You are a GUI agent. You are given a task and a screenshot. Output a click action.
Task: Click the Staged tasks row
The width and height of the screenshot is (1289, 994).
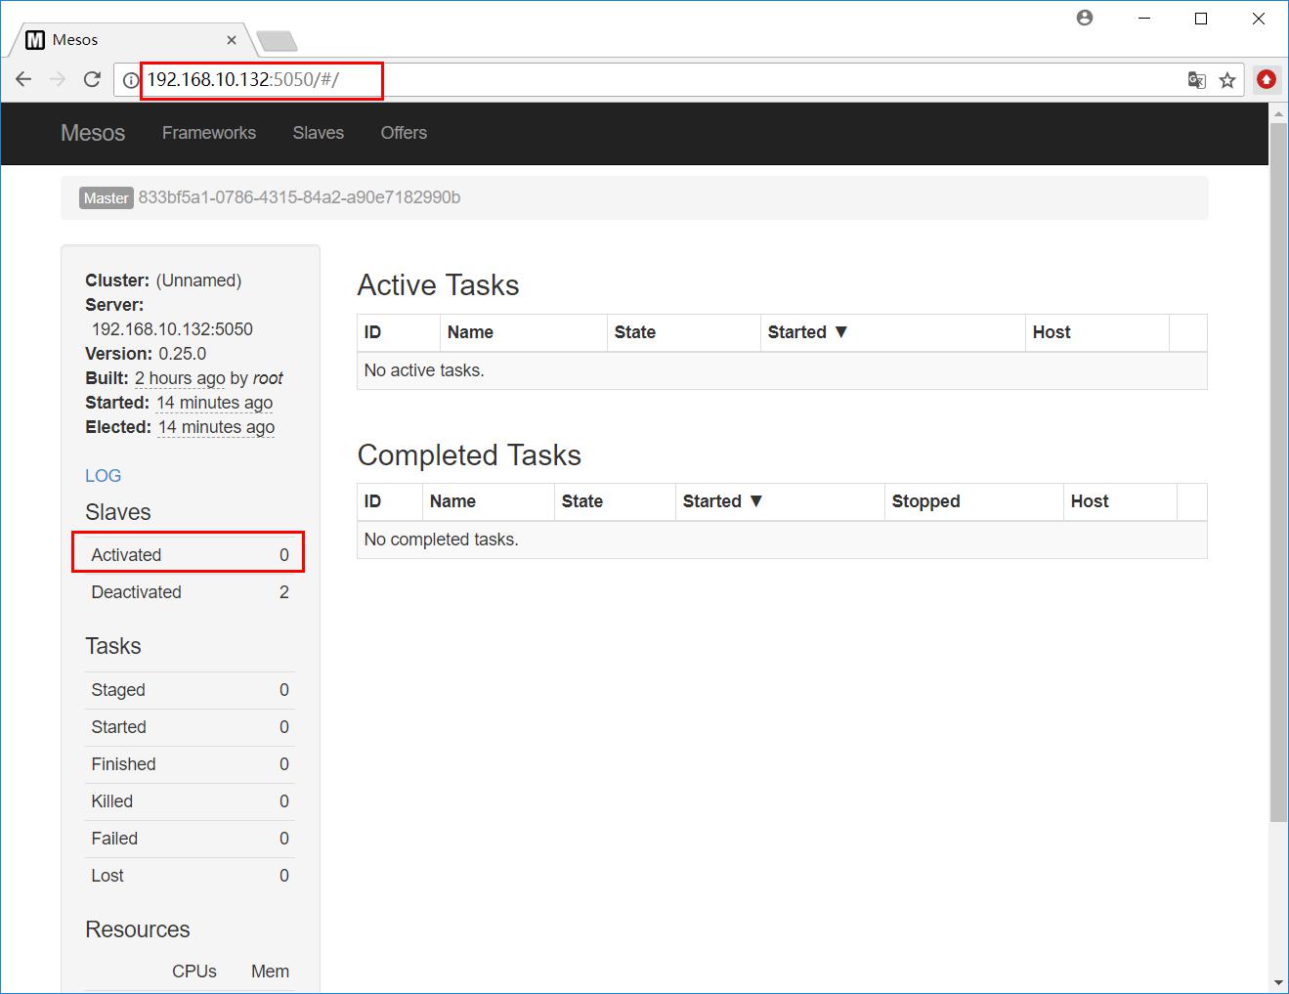(188, 690)
